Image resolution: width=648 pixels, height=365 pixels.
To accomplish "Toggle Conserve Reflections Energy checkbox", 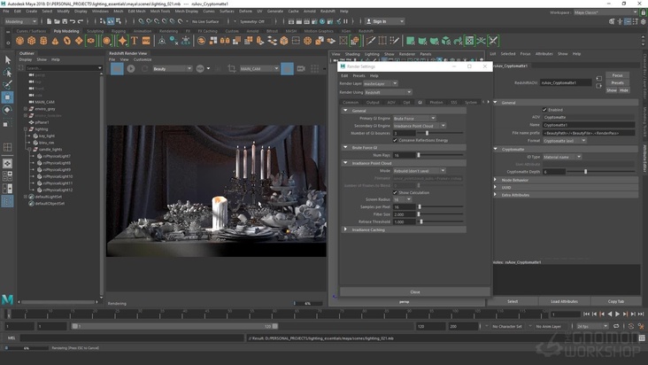I will pyautogui.click(x=395, y=140).
